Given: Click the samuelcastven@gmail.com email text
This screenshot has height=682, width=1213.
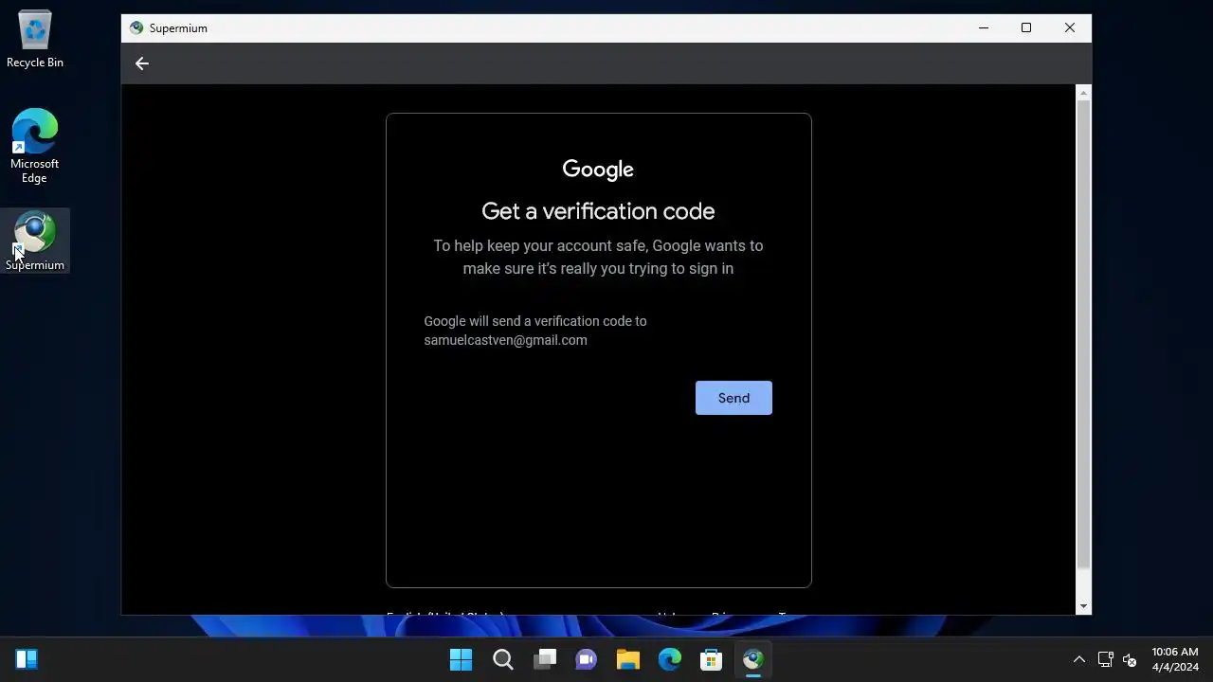Looking at the screenshot, I should click(505, 340).
